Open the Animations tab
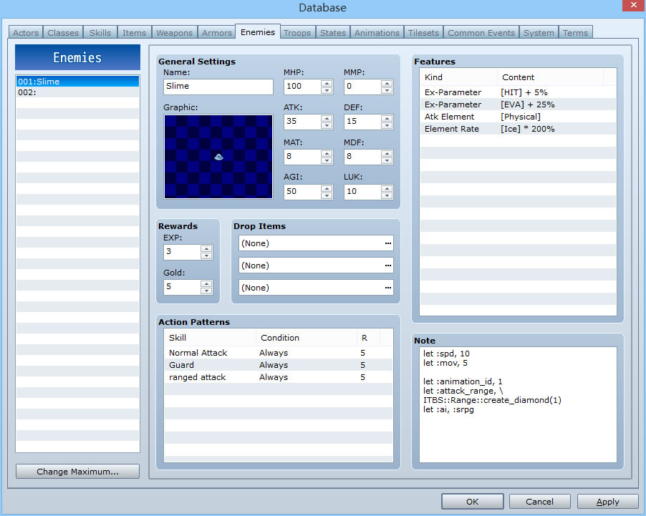This screenshot has height=516, width=646. tap(377, 32)
